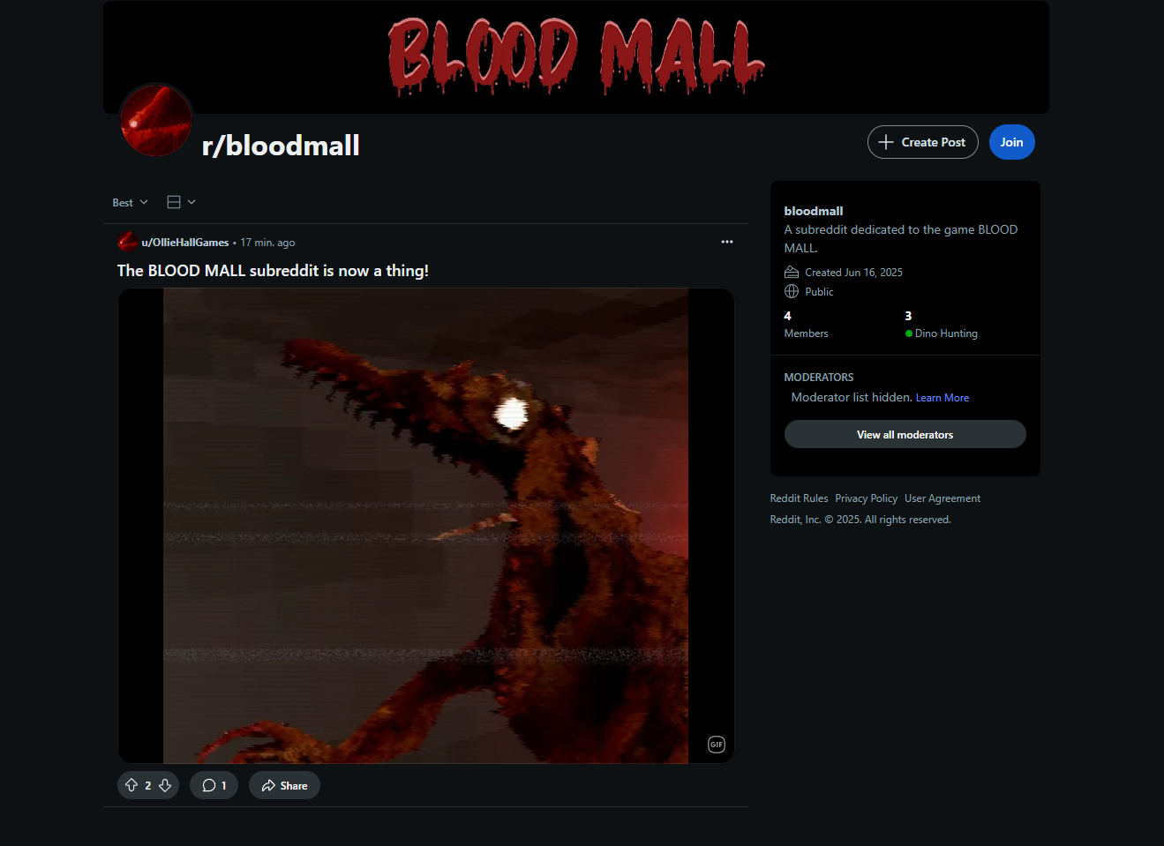
Task: Click the Create Post button
Action: pyautogui.click(x=922, y=142)
